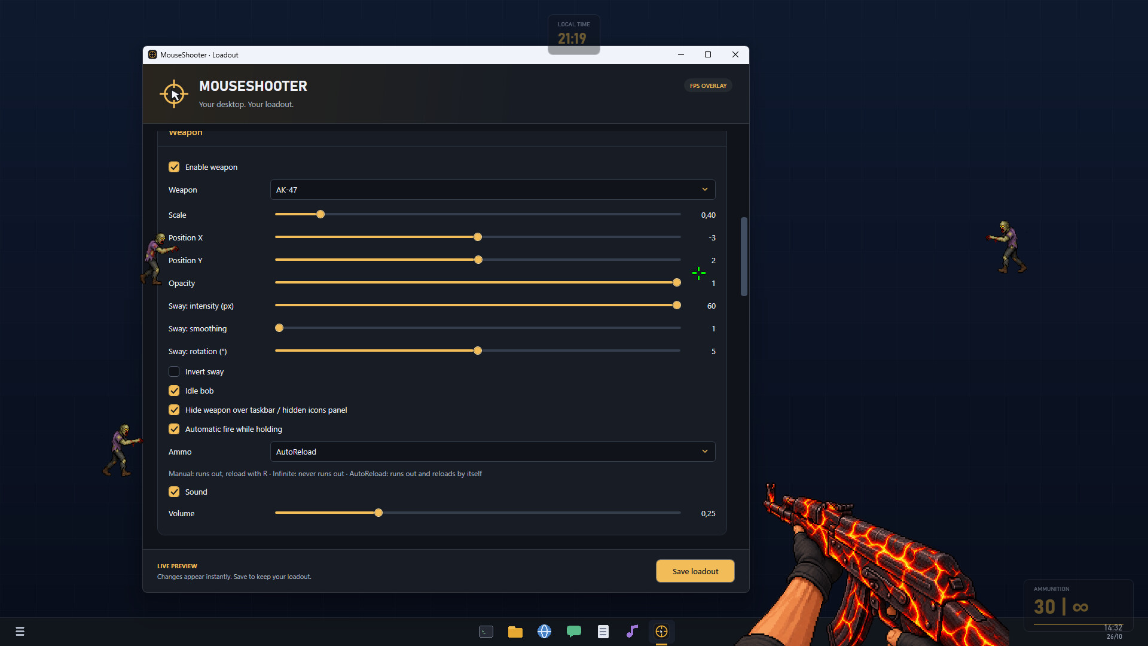Click the MouseShooter crosshair taskbar icon

[x=661, y=632]
